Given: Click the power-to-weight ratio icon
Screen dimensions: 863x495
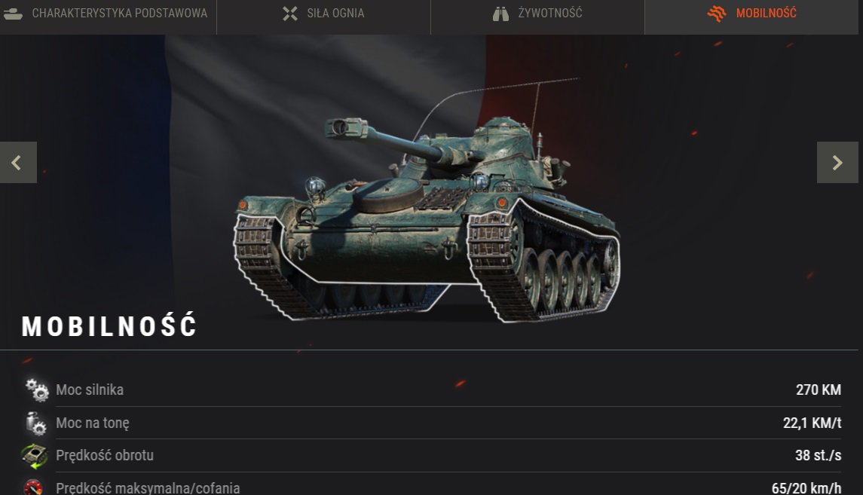Looking at the screenshot, I should pyautogui.click(x=36, y=423).
